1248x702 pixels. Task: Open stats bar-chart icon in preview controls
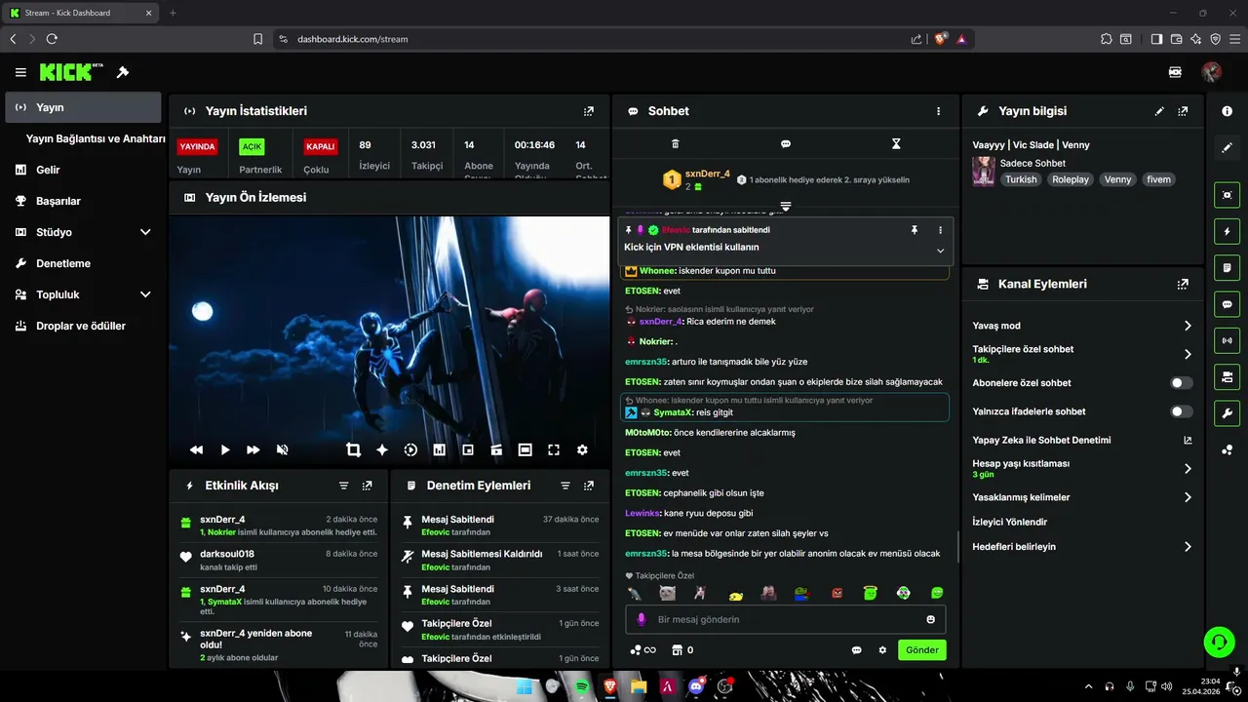click(x=440, y=449)
